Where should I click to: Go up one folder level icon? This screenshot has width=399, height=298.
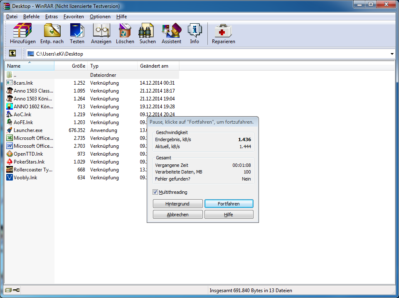(12, 53)
